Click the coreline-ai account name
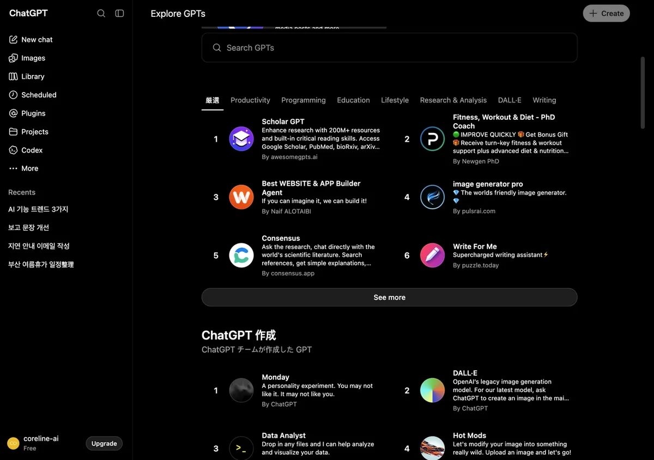The height and width of the screenshot is (460, 654). [41, 439]
